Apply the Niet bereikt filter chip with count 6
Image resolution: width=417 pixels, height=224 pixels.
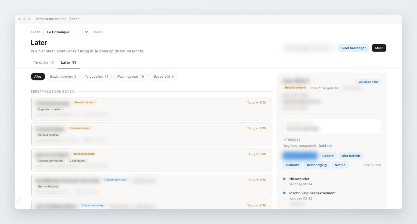[x=163, y=77]
